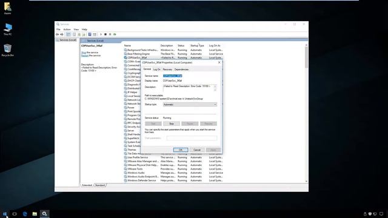Select VMware Tools service row
The height and width of the screenshot is (218, 388).
point(173,169)
